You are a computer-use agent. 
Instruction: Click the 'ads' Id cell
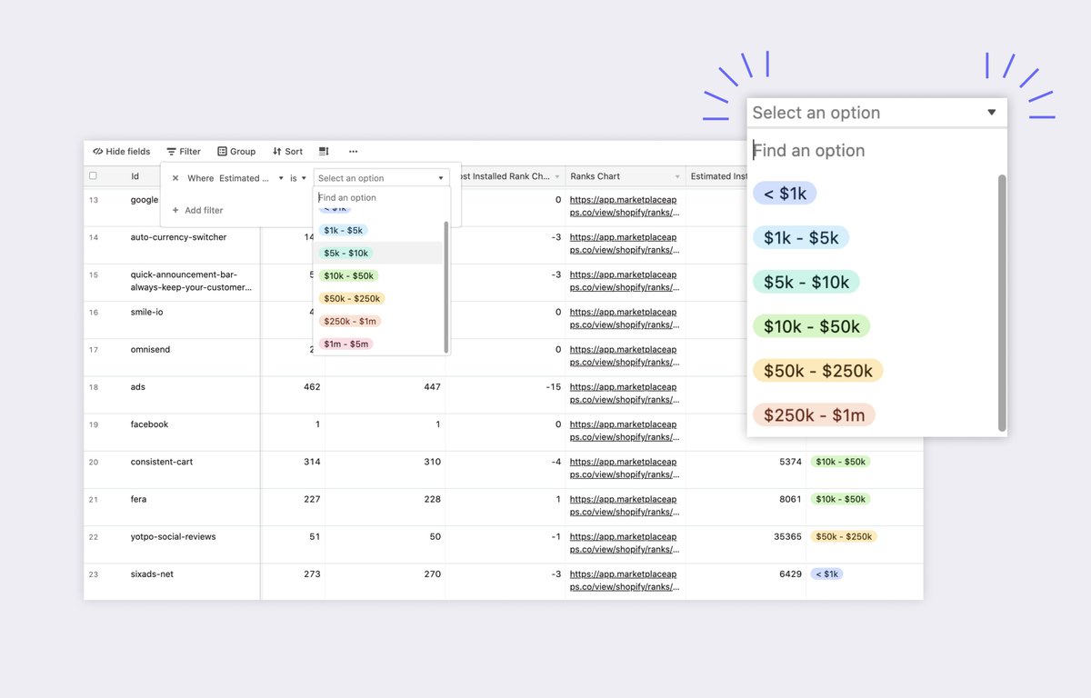[x=138, y=387]
